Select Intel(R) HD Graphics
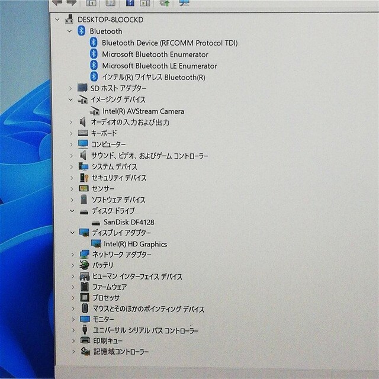The height and width of the screenshot is (379, 379). coord(136,244)
